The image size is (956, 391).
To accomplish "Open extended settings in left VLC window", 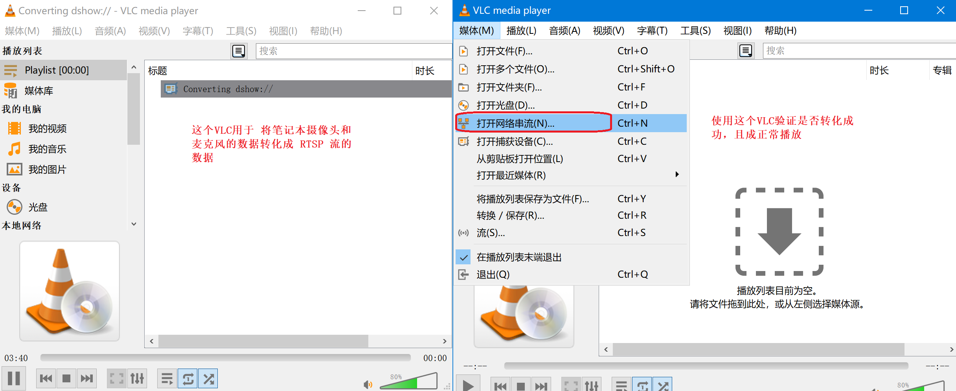I will (x=137, y=378).
